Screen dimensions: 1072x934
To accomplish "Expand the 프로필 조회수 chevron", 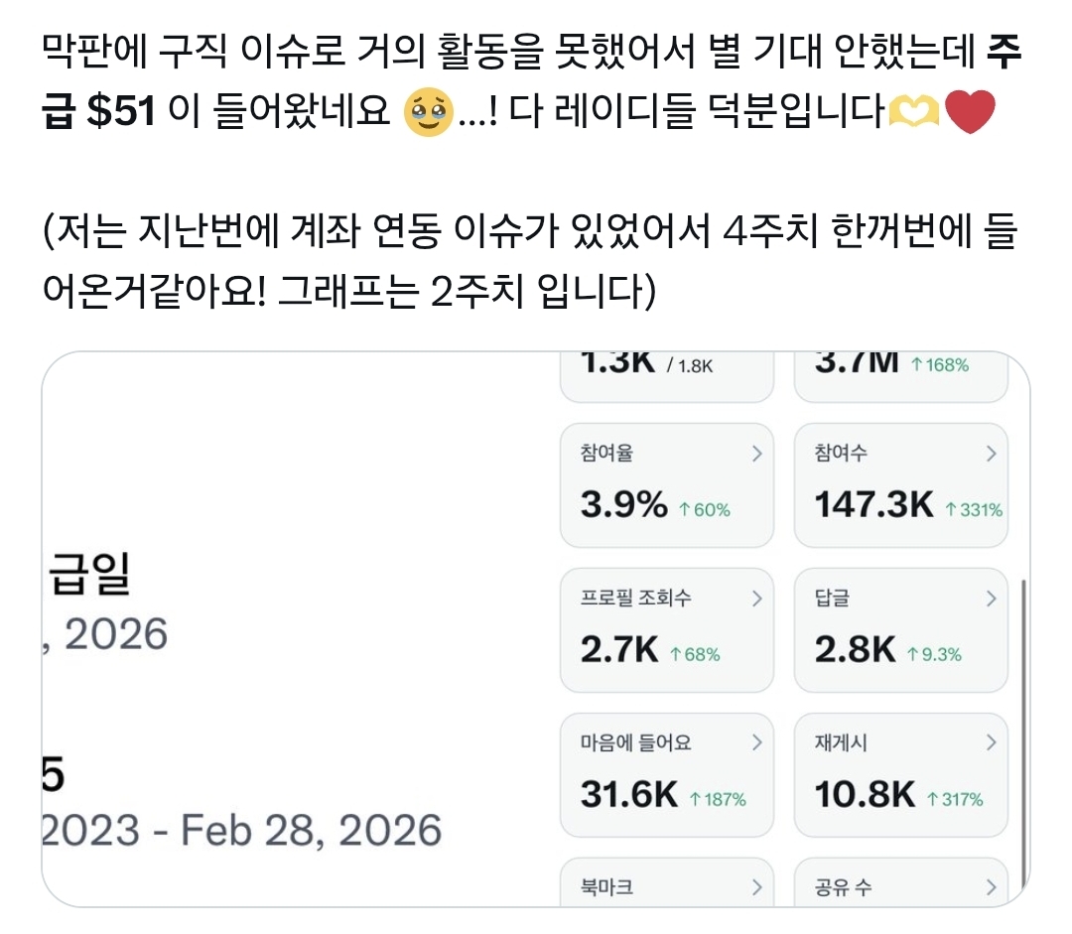I will [756, 598].
